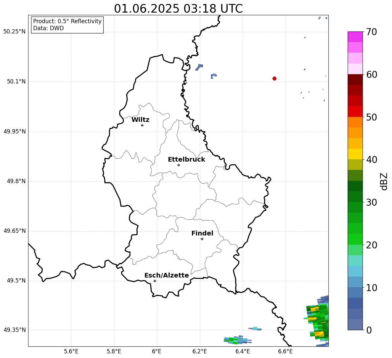Screen dimensions: 392x358
Task: Click the 70 tick on colorbar
Action: click(371, 32)
